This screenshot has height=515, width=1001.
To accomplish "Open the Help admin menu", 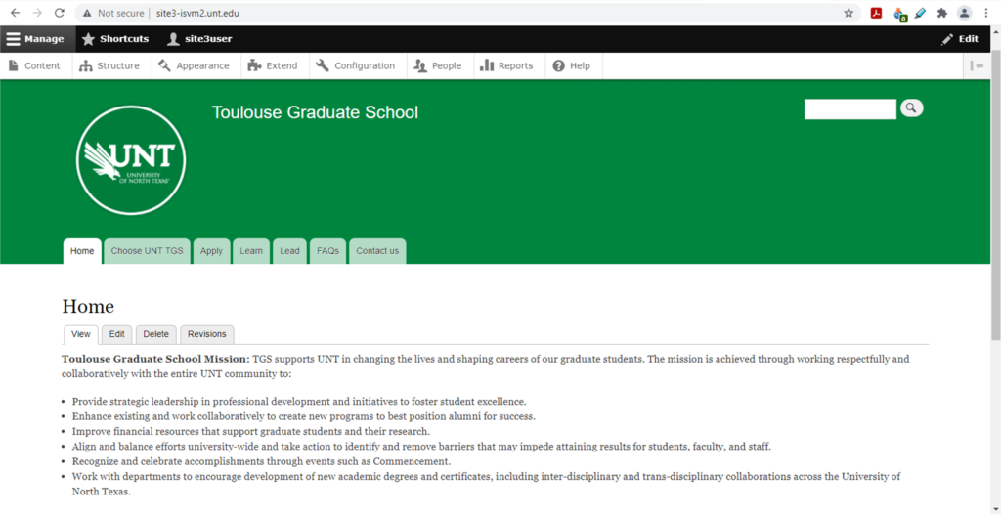I will tap(572, 65).
